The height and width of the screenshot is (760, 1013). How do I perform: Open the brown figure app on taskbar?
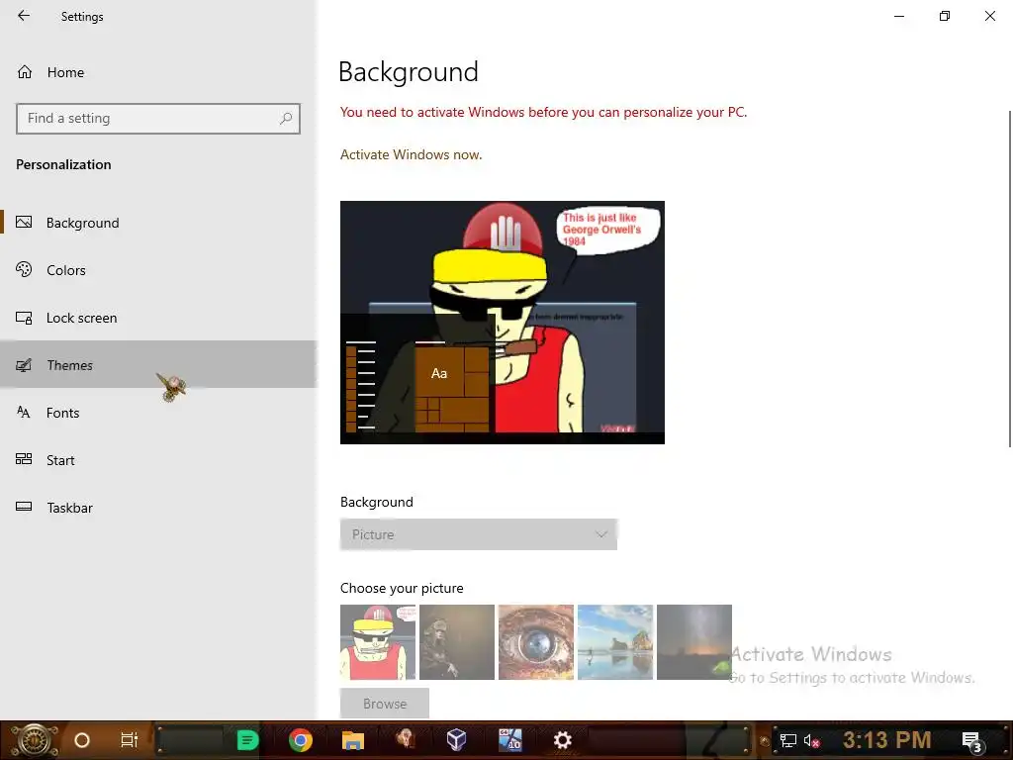pyautogui.click(x=405, y=739)
